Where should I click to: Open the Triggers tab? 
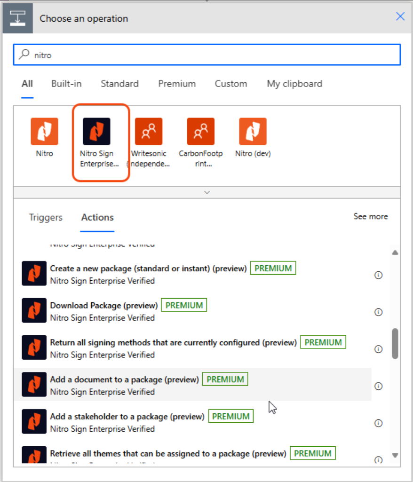coord(46,217)
